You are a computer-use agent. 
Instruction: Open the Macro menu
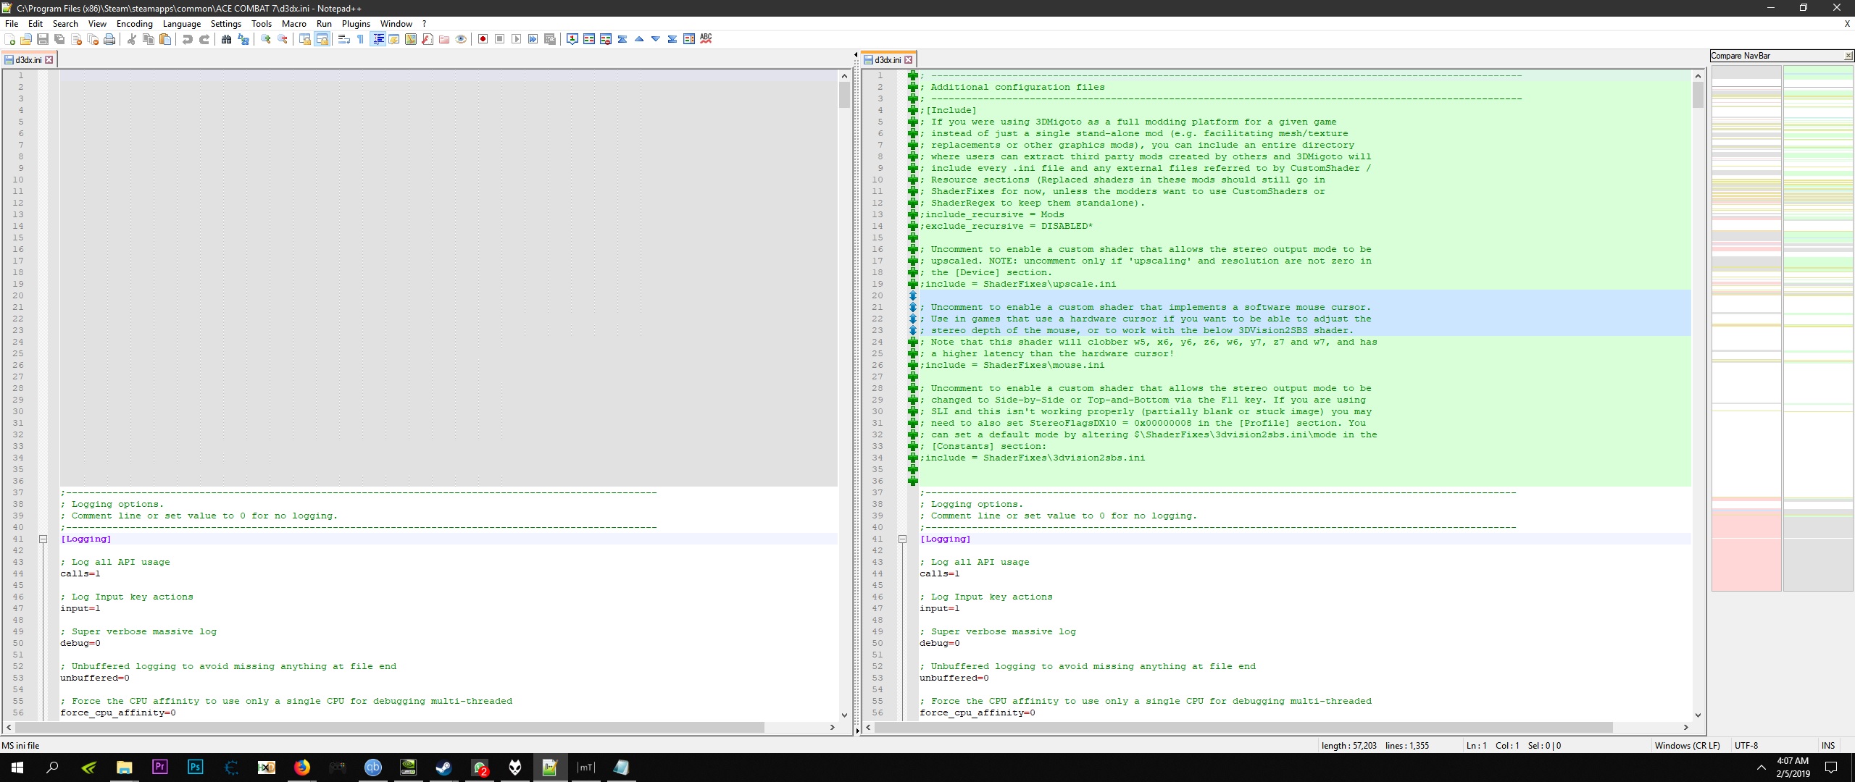(294, 24)
